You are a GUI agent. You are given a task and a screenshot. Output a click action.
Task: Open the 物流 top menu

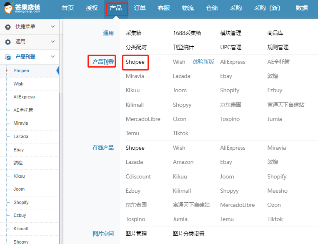[188, 8]
